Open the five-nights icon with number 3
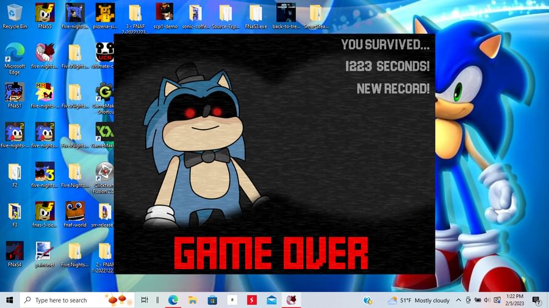The width and height of the screenshot is (549, 308). coord(45,175)
